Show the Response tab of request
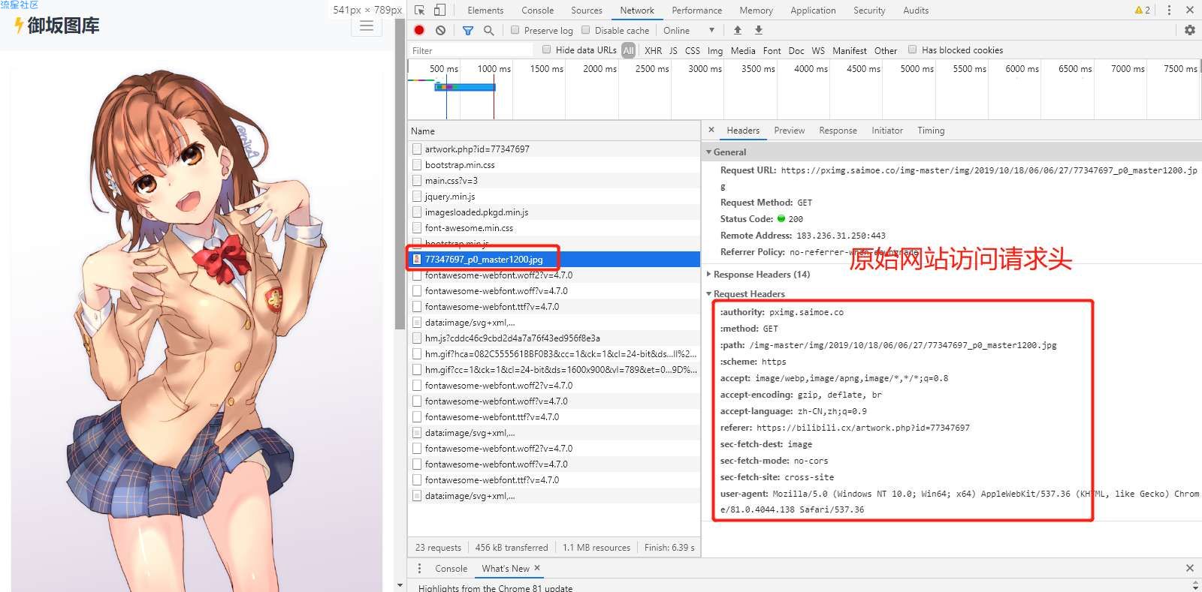The image size is (1202, 592). pos(838,130)
